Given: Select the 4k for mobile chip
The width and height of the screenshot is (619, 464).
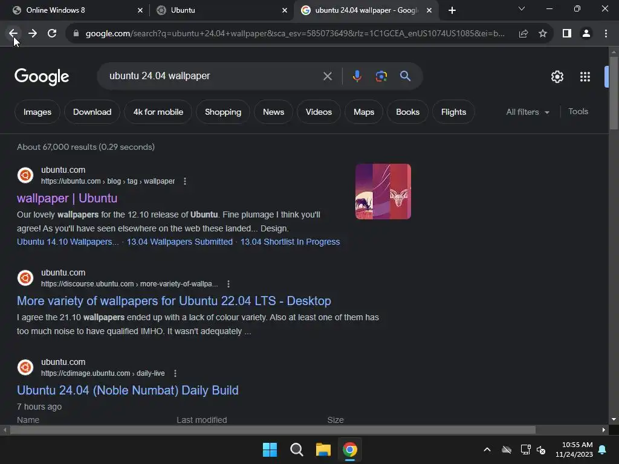Looking at the screenshot, I should [158, 112].
